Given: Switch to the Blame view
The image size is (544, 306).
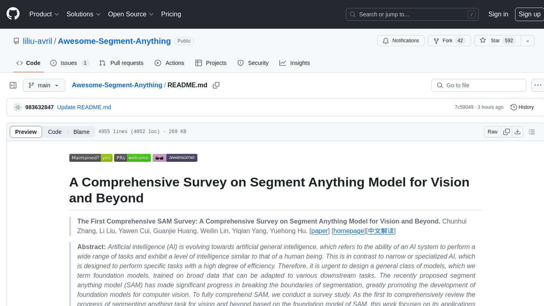Looking at the screenshot, I should [81, 132].
